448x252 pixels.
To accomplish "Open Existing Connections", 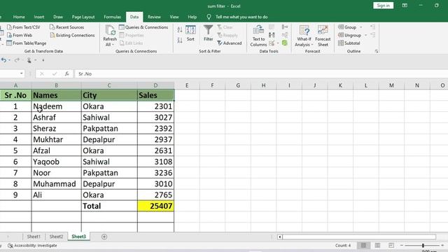I will tap(72, 35).
